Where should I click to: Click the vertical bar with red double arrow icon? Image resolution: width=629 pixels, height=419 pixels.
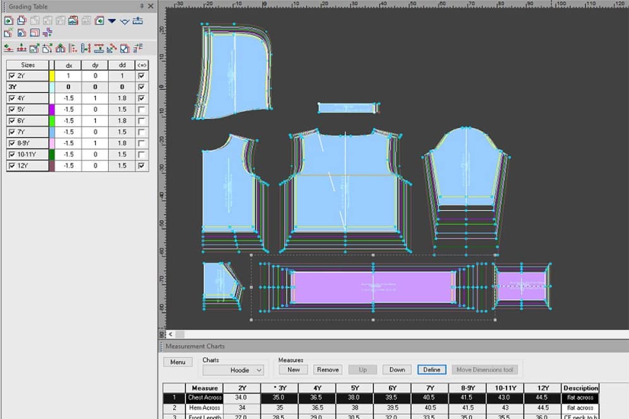tap(86, 49)
